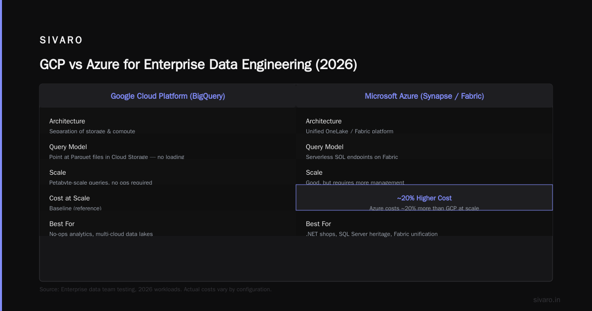Select Query Model label in the Azure column
The image size is (592, 311).
pyautogui.click(x=325, y=147)
